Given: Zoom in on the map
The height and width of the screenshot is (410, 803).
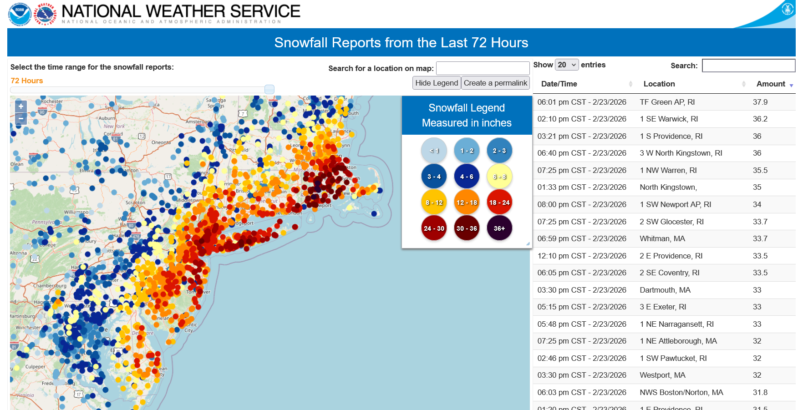Looking at the screenshot, I should 21,106.
